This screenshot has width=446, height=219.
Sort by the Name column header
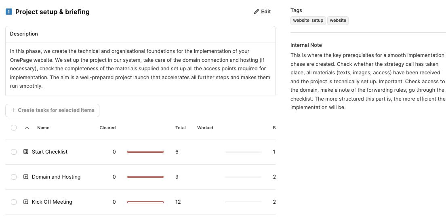[x=43, y=128]
